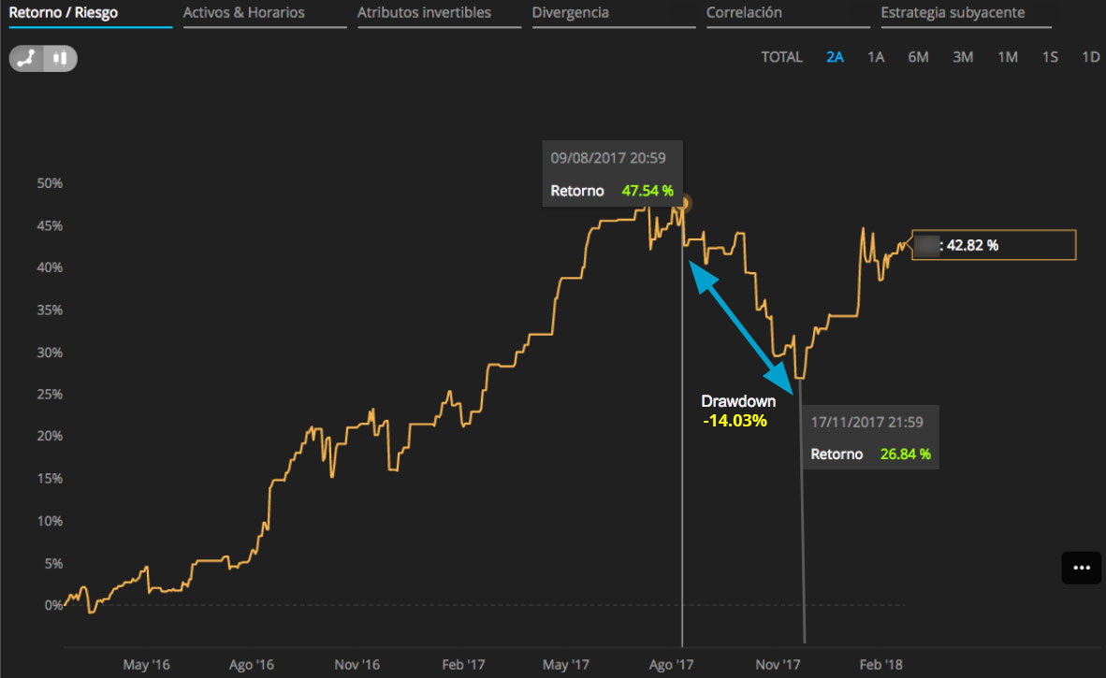This screenshot has width=1106, height=678.
Task: Click the 47.54 % peak marker point
Action: [683, 205]
